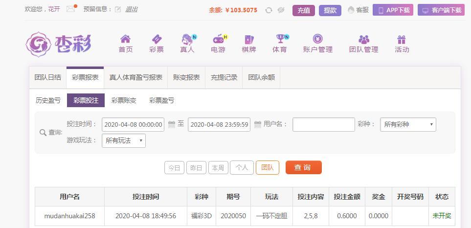Switch to the 团队日结 tab
Viewport: 471px width, 228px height.
click(48, 77)
